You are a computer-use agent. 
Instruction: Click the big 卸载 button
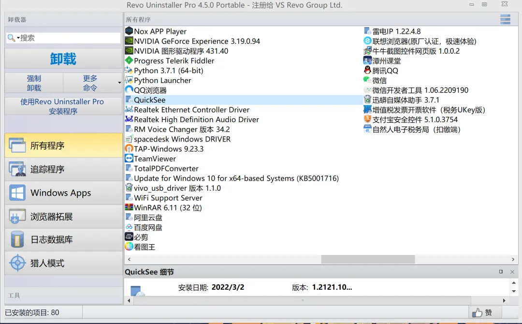click(63, 58)
